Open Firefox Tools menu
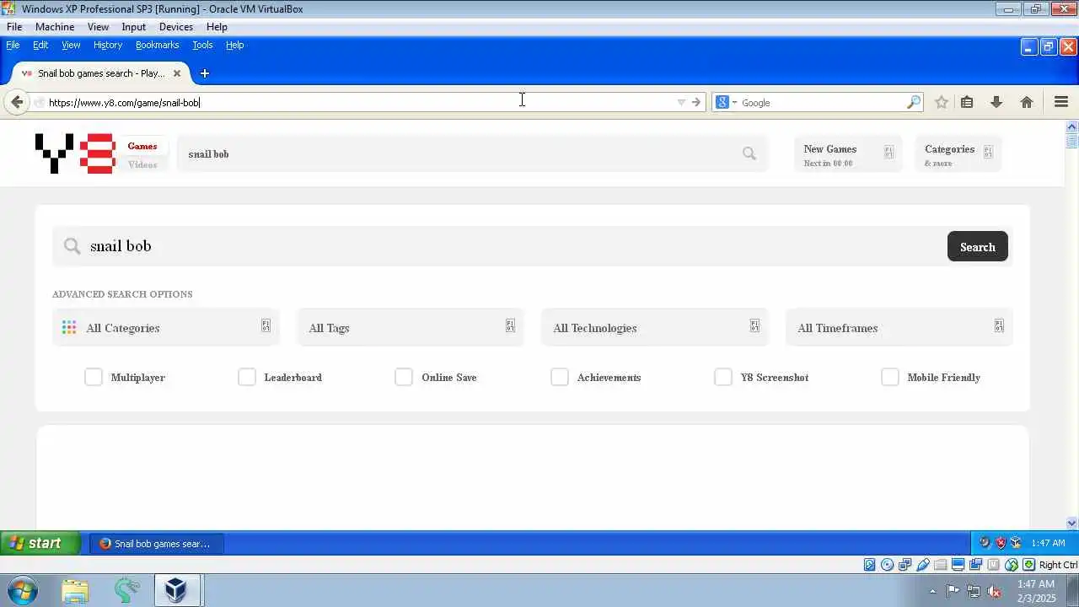 [202, 45]
